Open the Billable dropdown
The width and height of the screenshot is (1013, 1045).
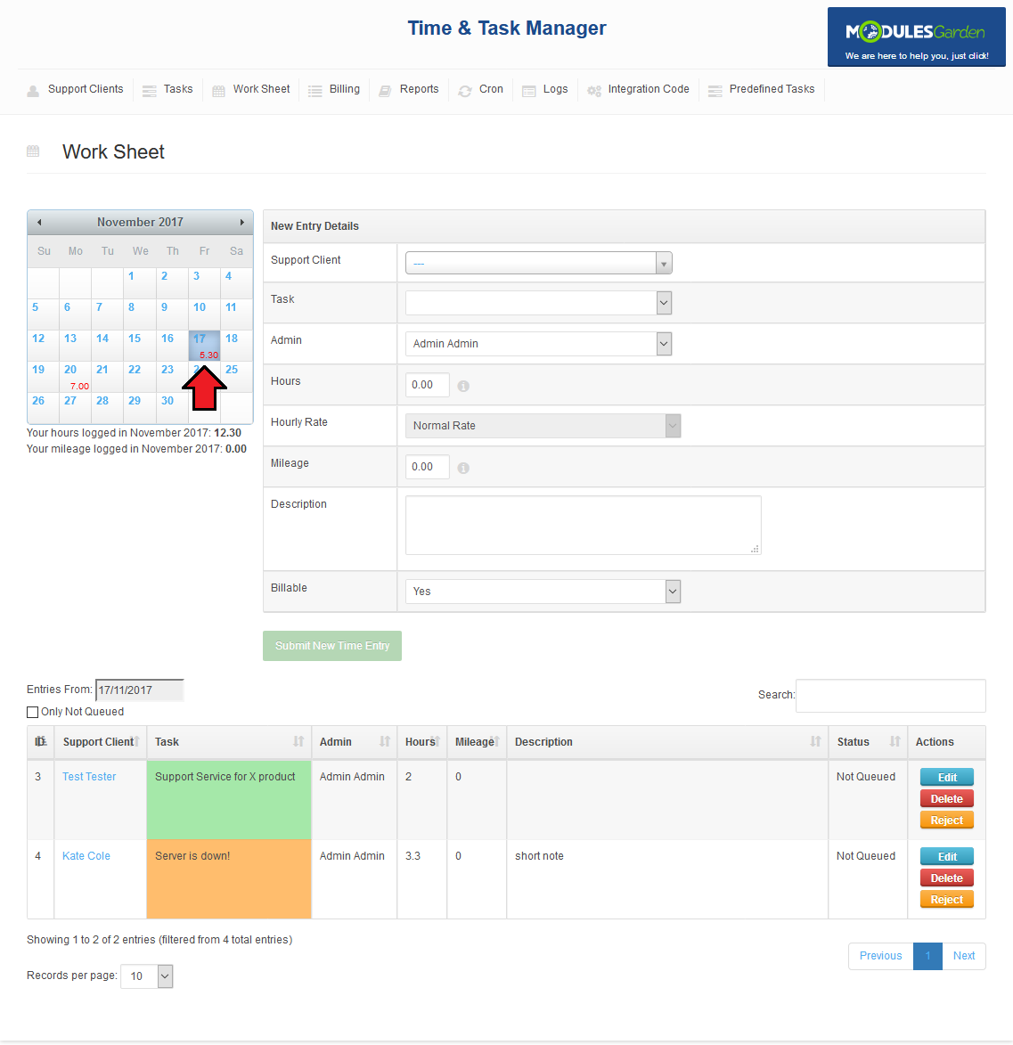tap(543, 592)
